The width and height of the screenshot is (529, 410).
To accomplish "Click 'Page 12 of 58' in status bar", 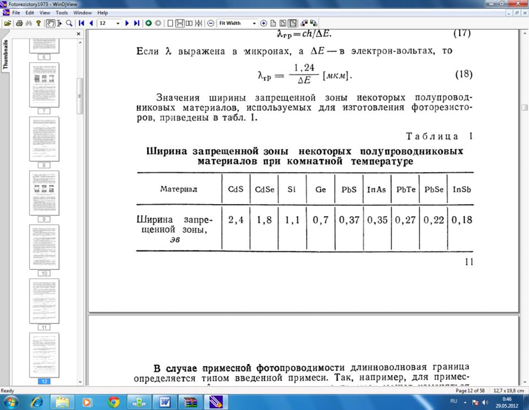I will click(x=470, y=390).
